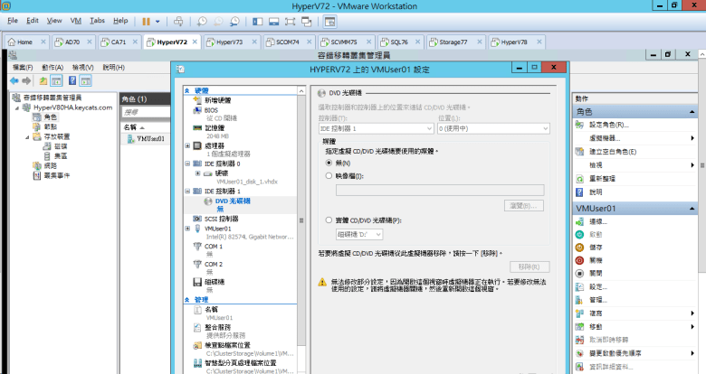Click the blue back arrow in cluster manager
The image size is (706, 374).
(x=14, y=80)
